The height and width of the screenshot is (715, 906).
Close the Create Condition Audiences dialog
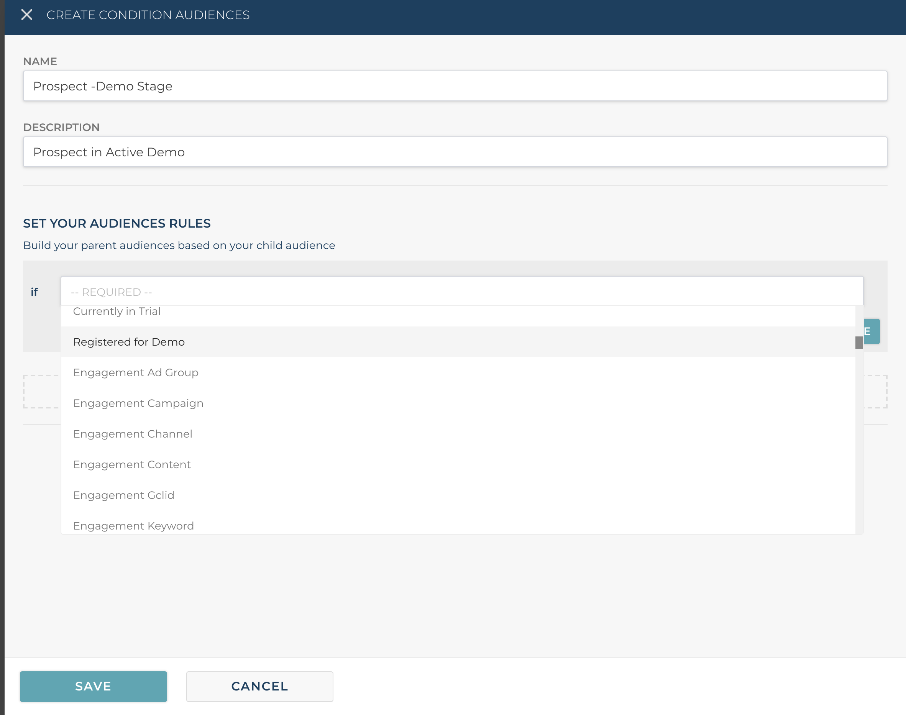click(27, 15)
